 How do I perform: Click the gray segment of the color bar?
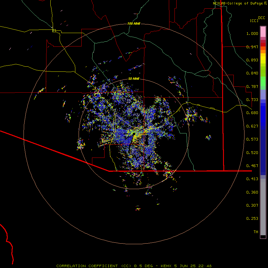click(263, 207)
